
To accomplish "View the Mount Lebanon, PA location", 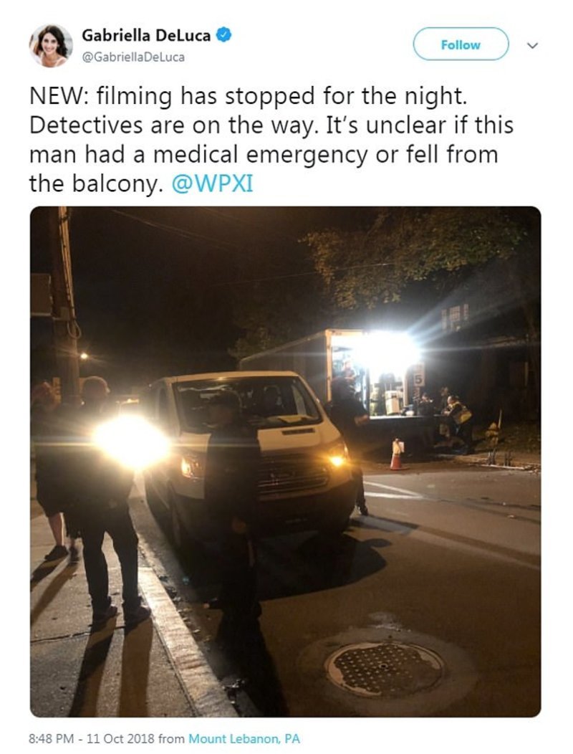I will point(244,739).
